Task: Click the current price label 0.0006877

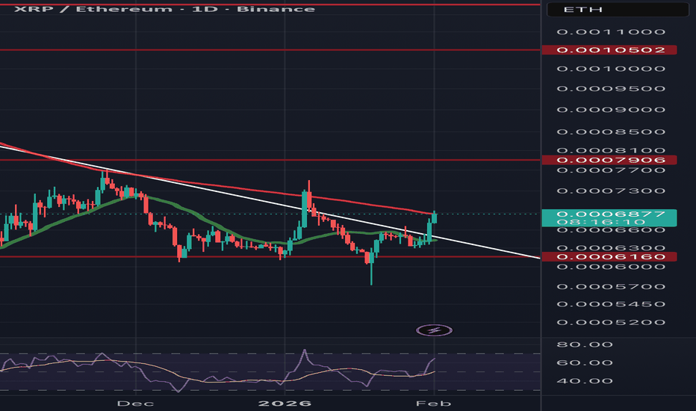Action: point(611,214)
